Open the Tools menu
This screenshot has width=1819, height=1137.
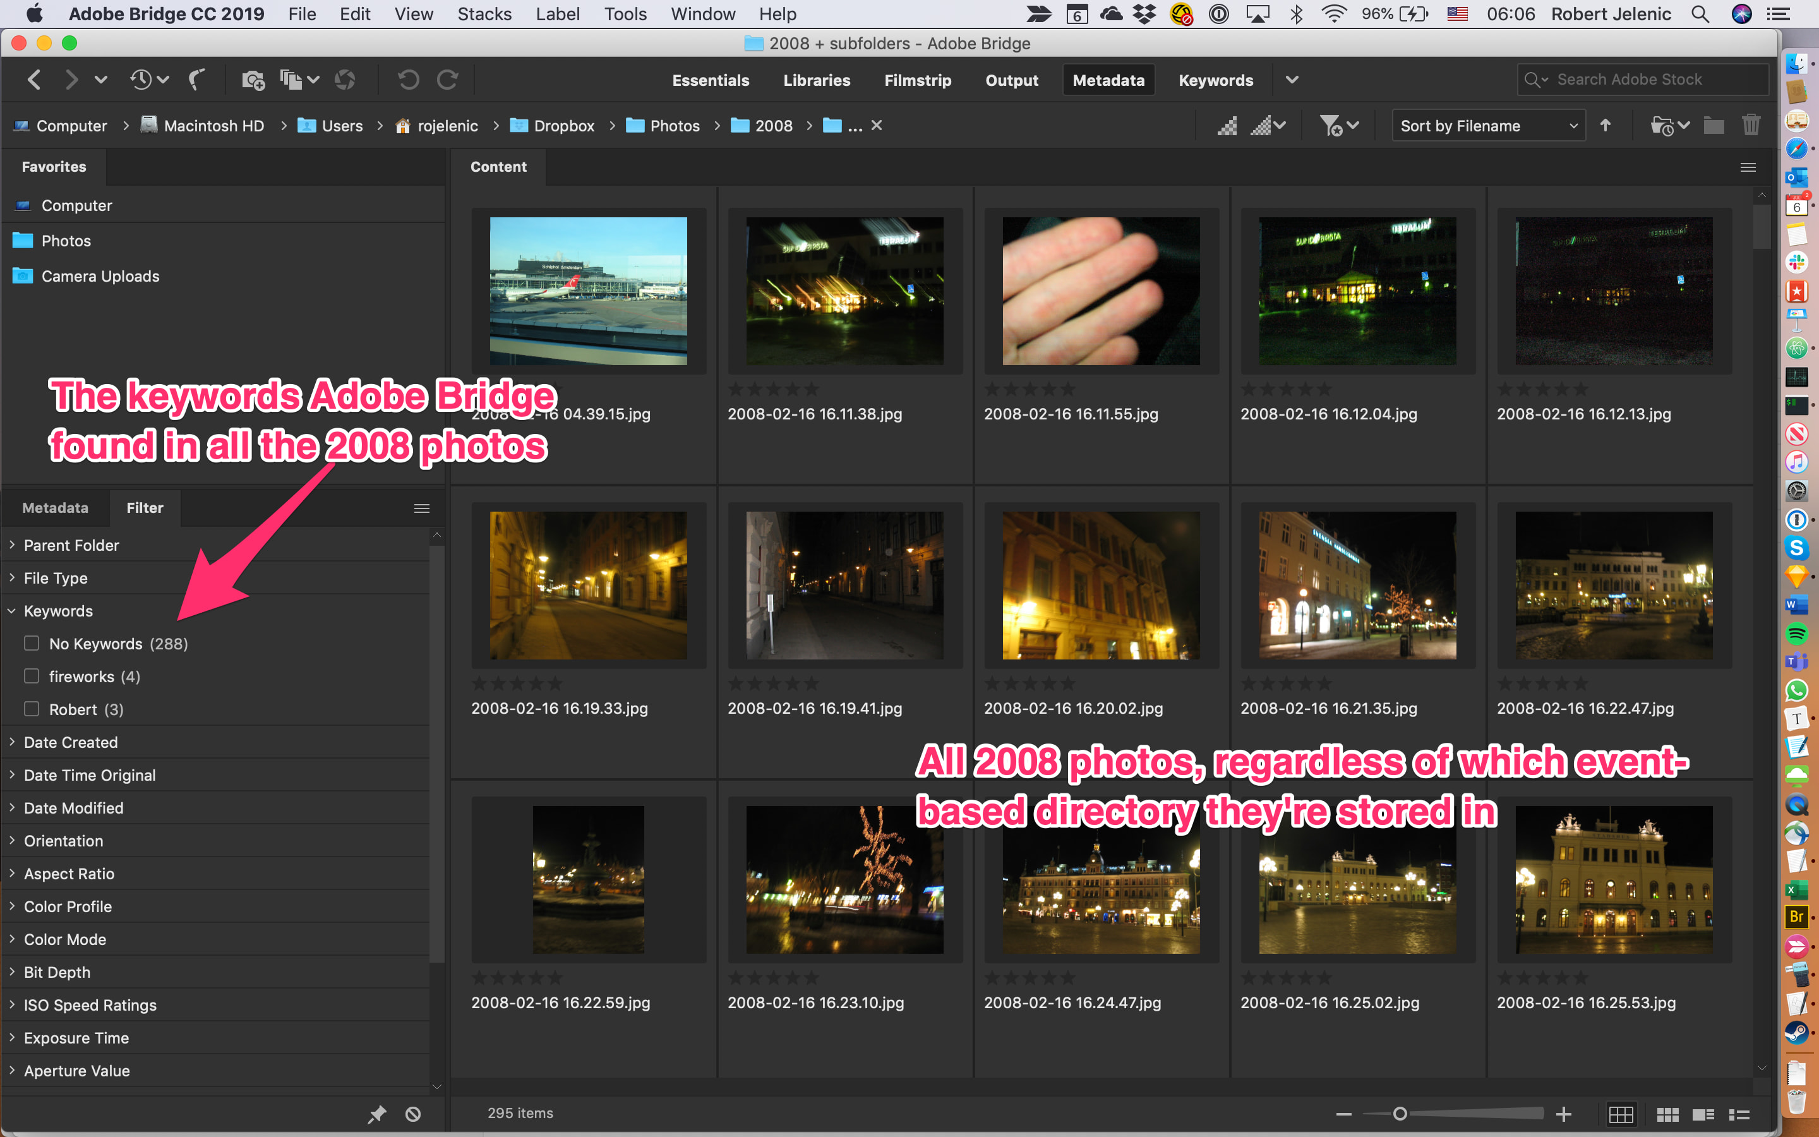pyautogui.click(x=625, y=13)
